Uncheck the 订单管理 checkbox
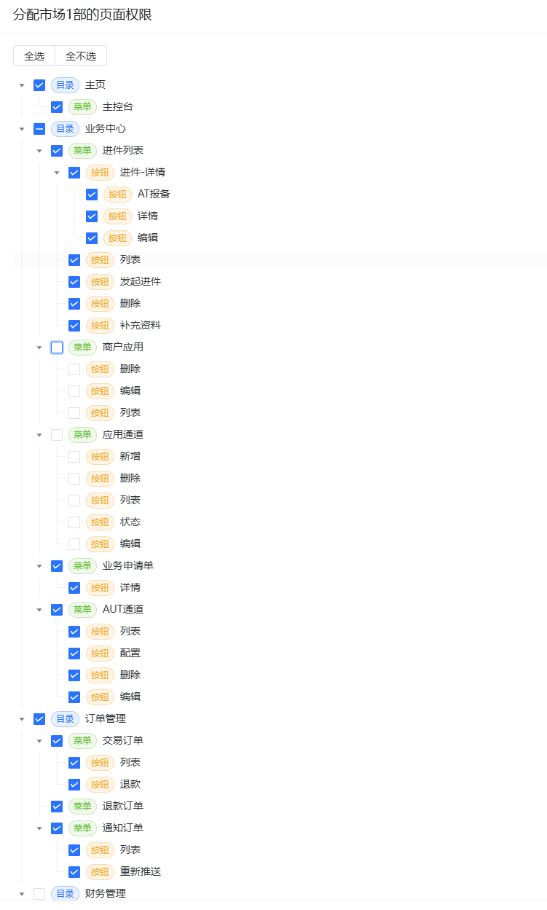 [x=39, y=719]
